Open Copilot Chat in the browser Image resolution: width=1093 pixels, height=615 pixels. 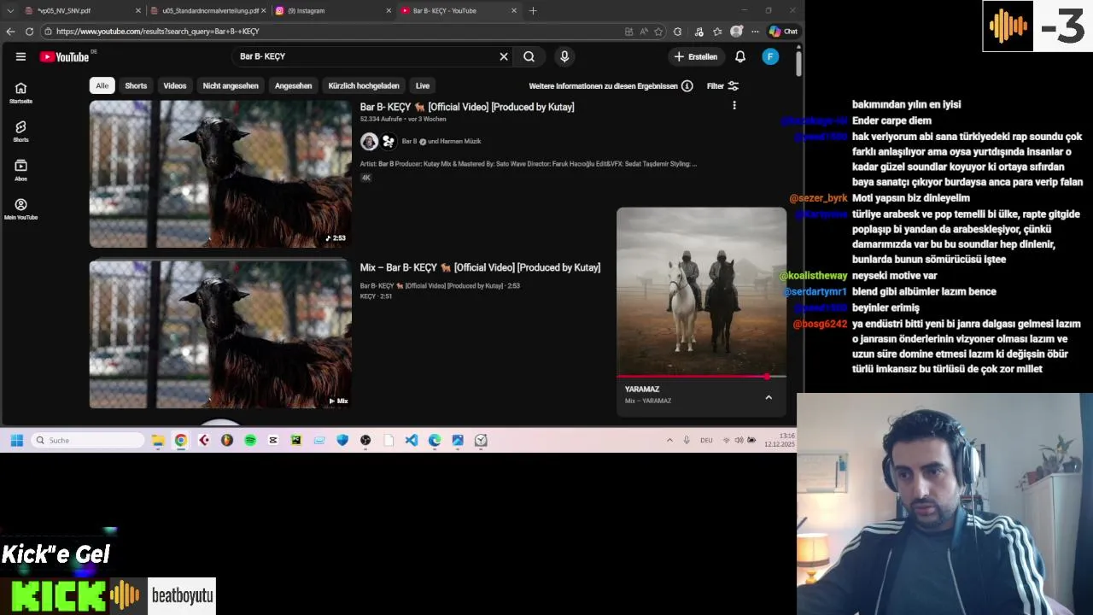(x=783, y=32)
